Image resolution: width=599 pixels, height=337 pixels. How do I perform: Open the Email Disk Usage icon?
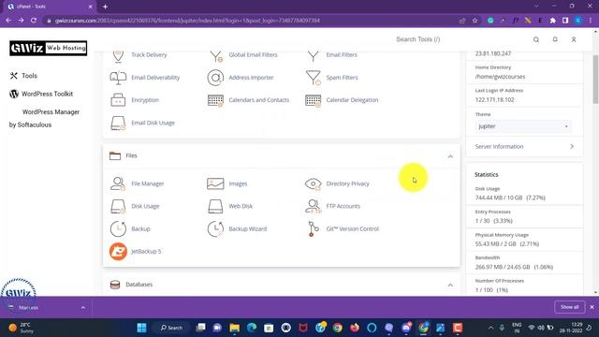point(118,123)
